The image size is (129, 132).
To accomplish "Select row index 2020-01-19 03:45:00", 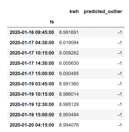I will point(32,84).
